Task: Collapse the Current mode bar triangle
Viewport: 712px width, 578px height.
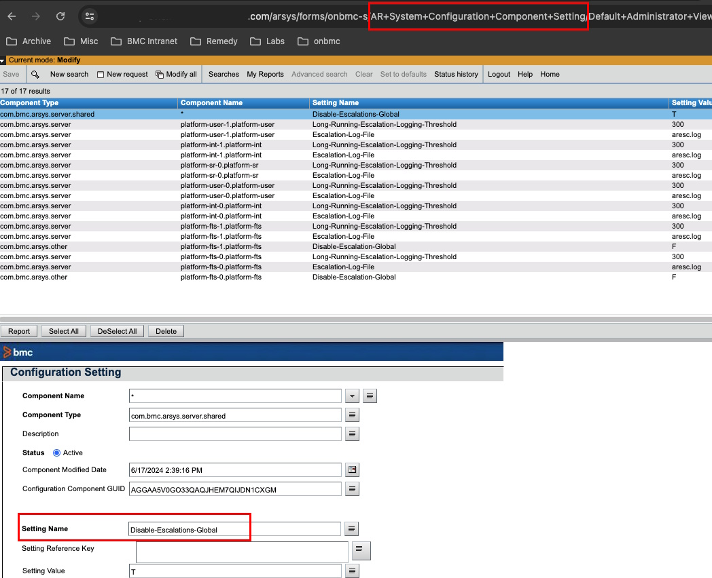Action: [x=3, y=60]
